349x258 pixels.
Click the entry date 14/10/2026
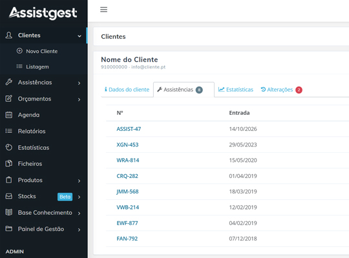(x=243, y=129)
